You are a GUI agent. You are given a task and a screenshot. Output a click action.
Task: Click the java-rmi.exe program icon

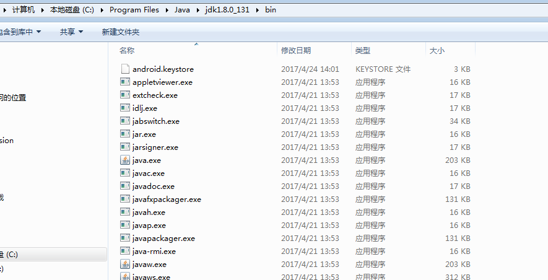coord(125,251)
